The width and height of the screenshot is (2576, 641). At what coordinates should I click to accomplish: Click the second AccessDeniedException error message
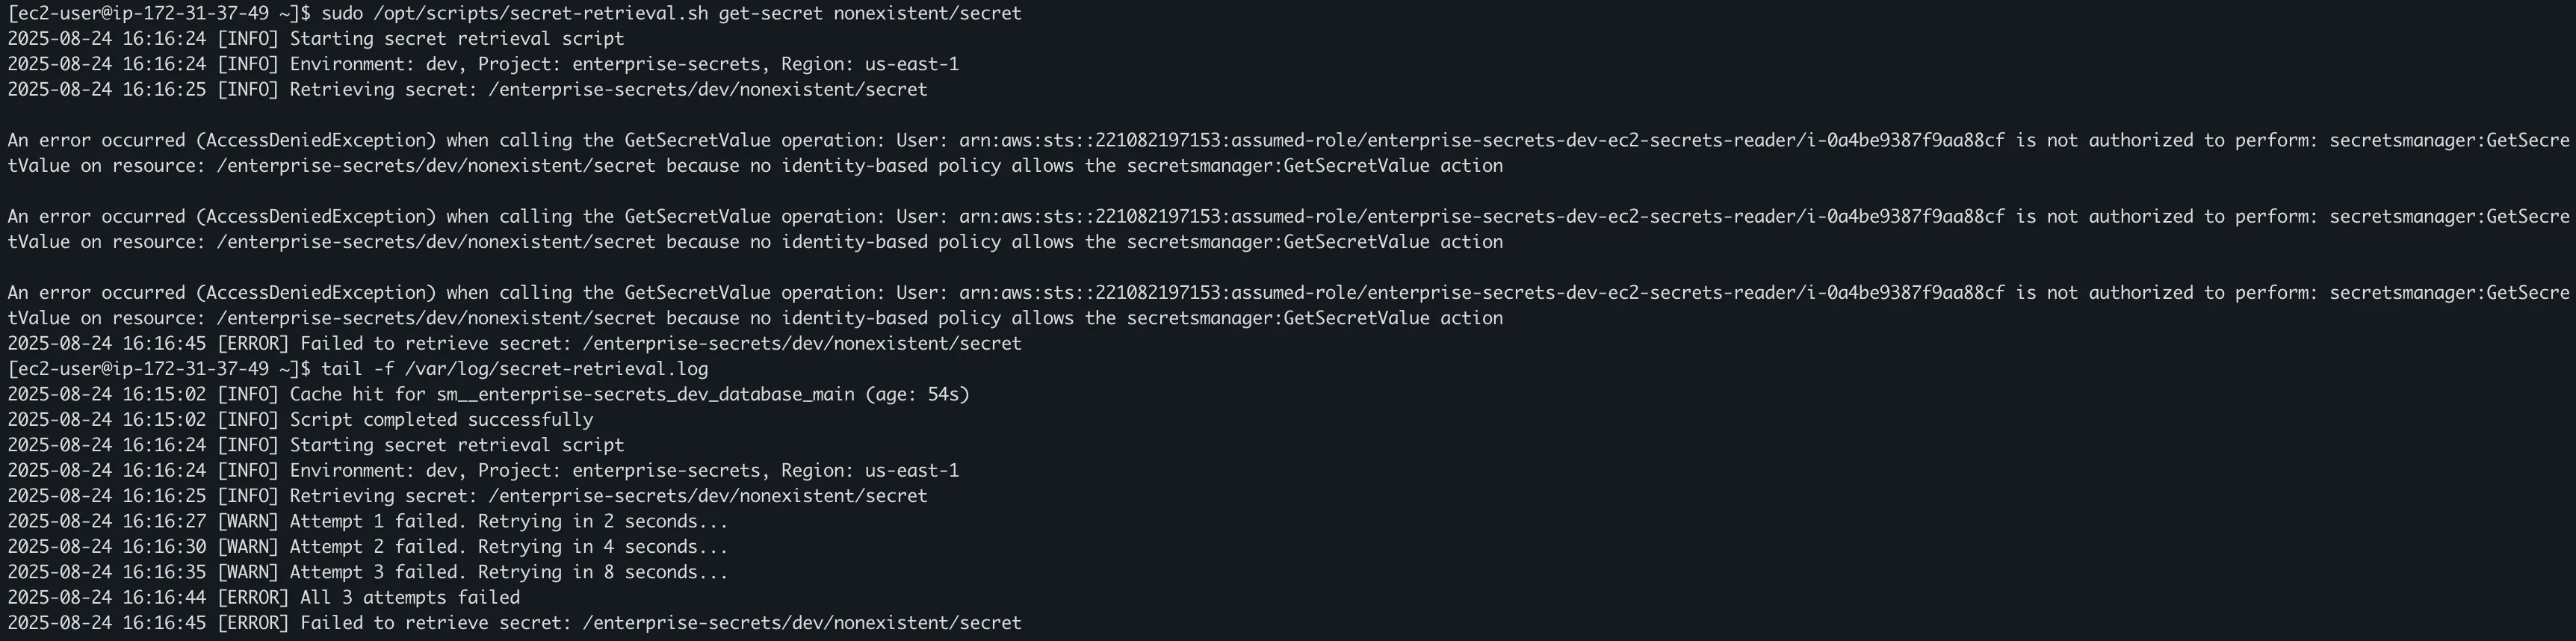(1288, 229)
